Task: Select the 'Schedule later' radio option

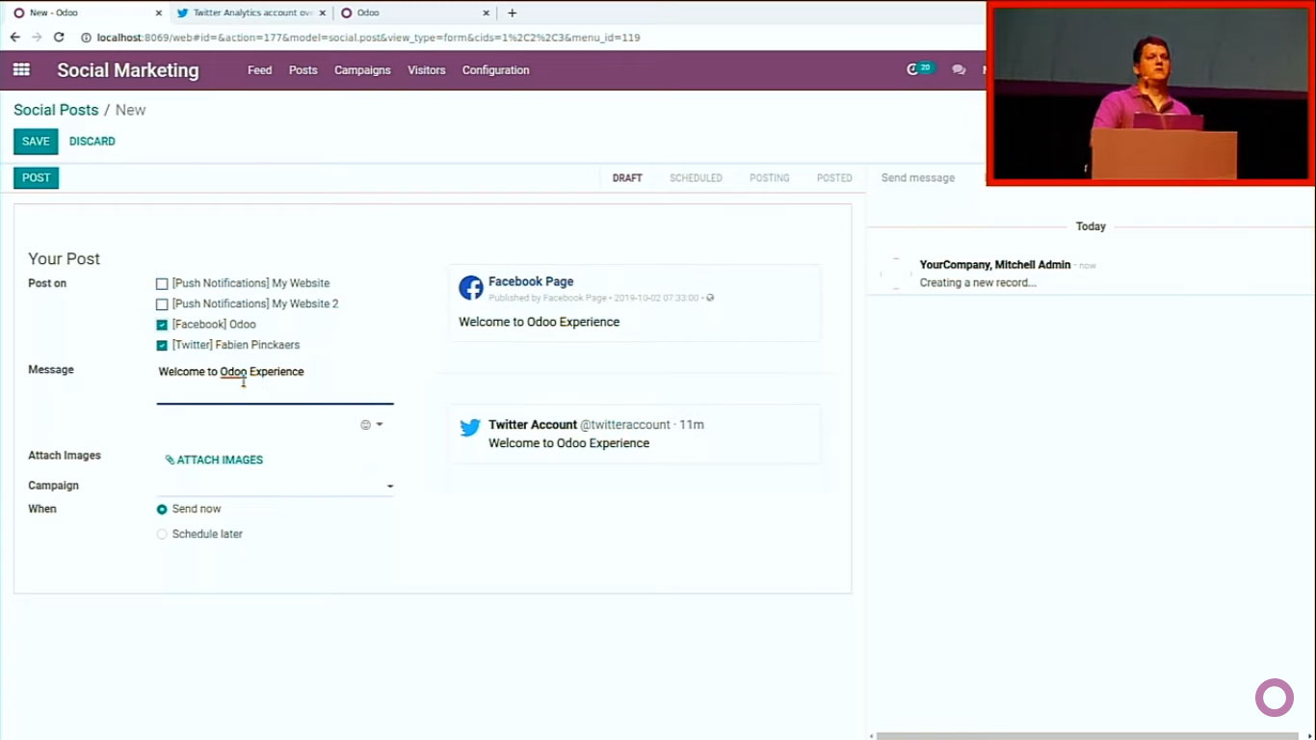Action: 162,534
